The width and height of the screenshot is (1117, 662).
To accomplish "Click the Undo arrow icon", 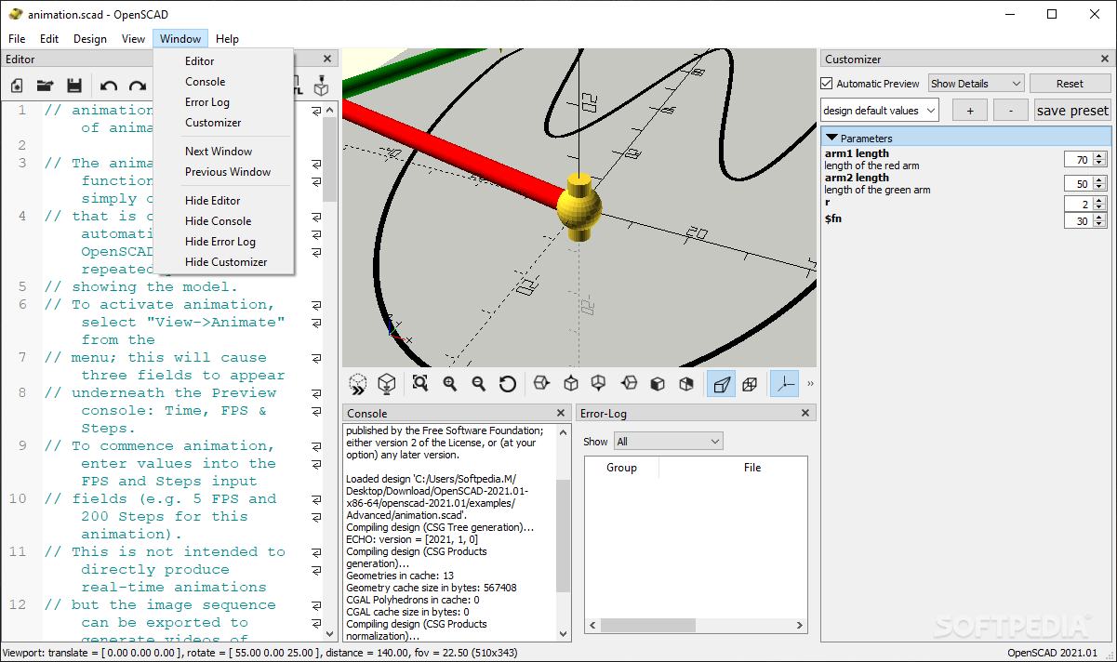I will 109,86.
